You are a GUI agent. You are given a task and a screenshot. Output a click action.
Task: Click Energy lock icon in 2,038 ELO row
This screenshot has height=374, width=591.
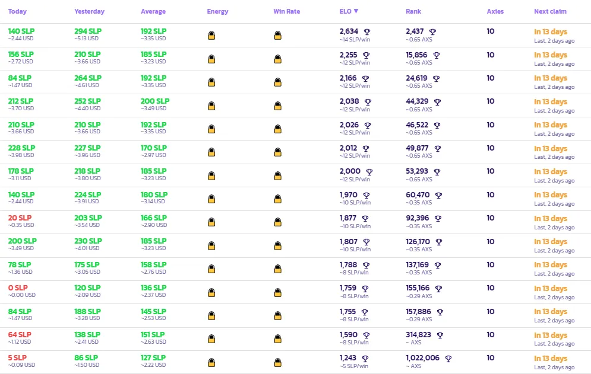[211, 106]
